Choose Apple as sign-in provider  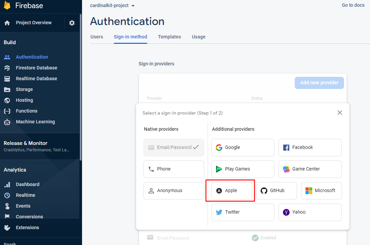232,190
